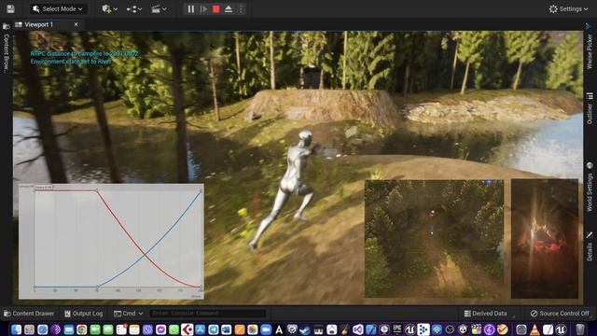Click the RTPC crossfade curve graph overlay
Viewport: 597px width, 336px height.
click(x=111, y=242)
